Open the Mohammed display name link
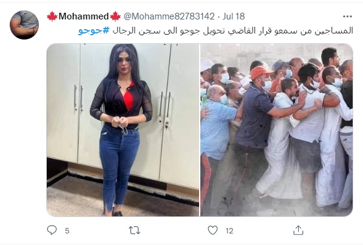 point(84,16)
